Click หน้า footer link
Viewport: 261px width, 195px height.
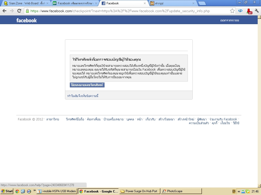tap(140, 119)
